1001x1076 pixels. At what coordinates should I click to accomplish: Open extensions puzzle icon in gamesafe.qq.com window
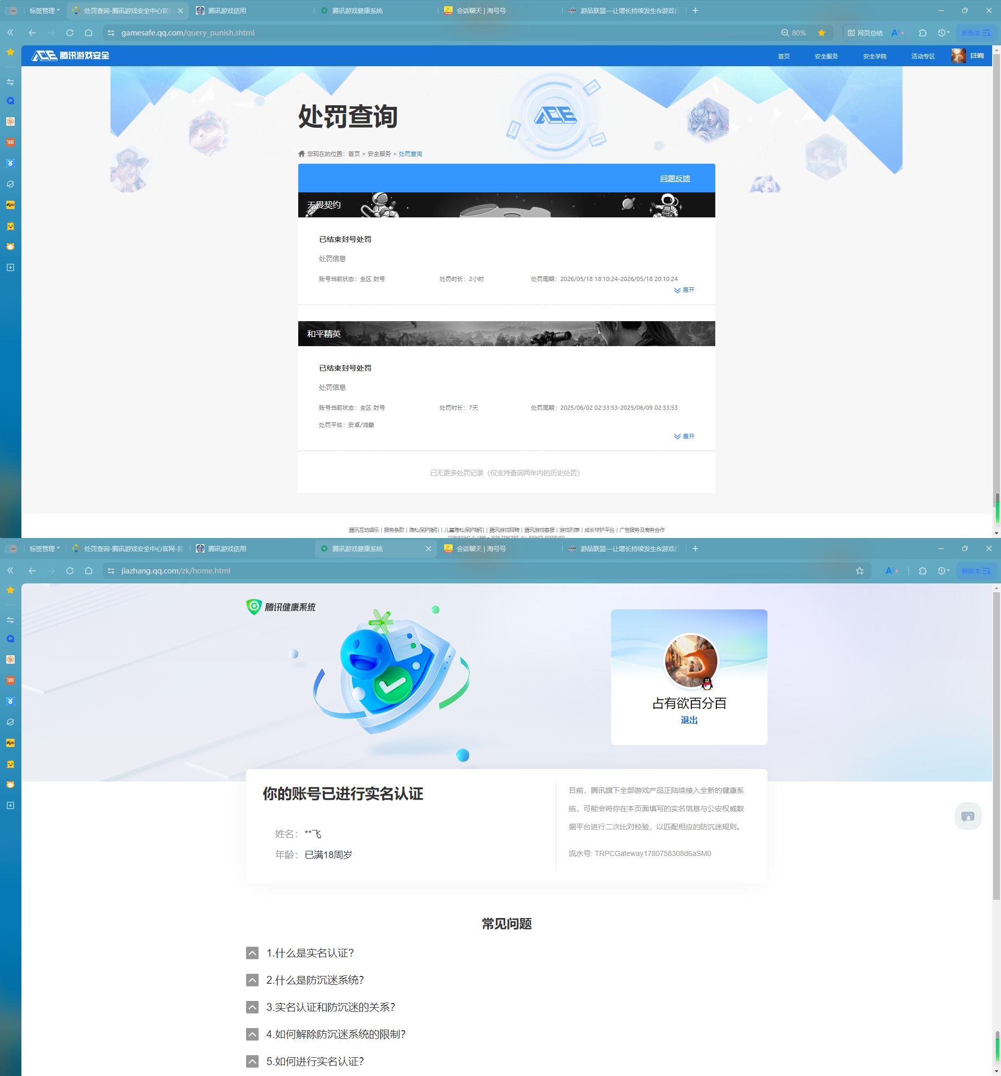[923, 33]
